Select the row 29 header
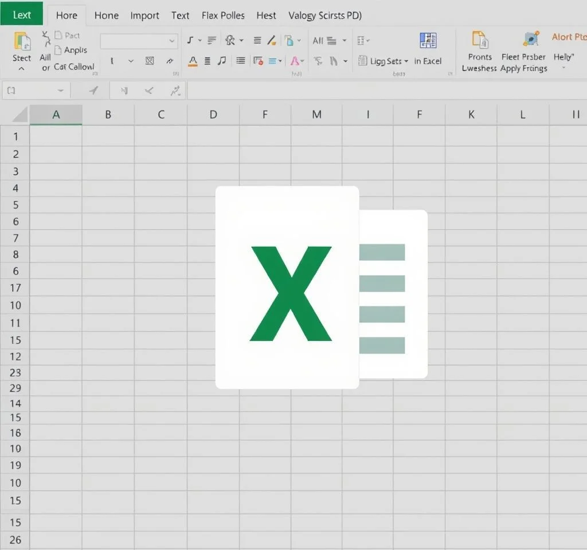The height and width of the screenshot is (550, 587). click(x=15, y=388)
